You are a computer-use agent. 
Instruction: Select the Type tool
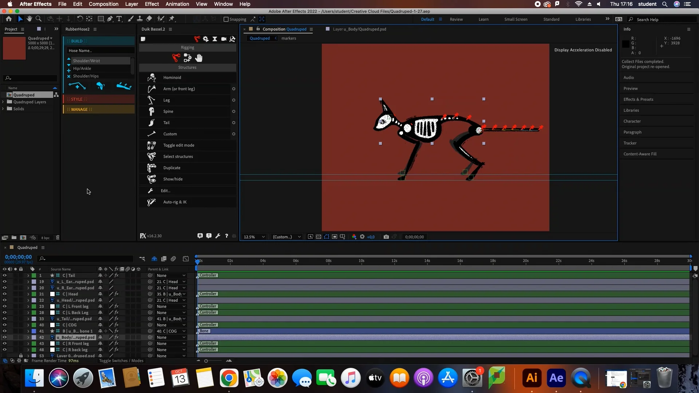tap(119, 19)
